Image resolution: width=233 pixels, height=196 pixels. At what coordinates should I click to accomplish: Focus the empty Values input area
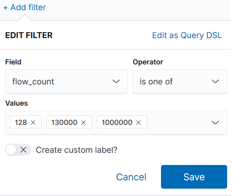click(x=178, y=123)
